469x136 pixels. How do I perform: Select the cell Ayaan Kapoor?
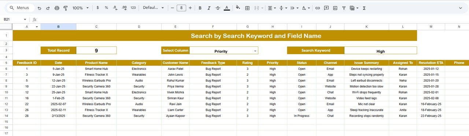coord(176,116)
